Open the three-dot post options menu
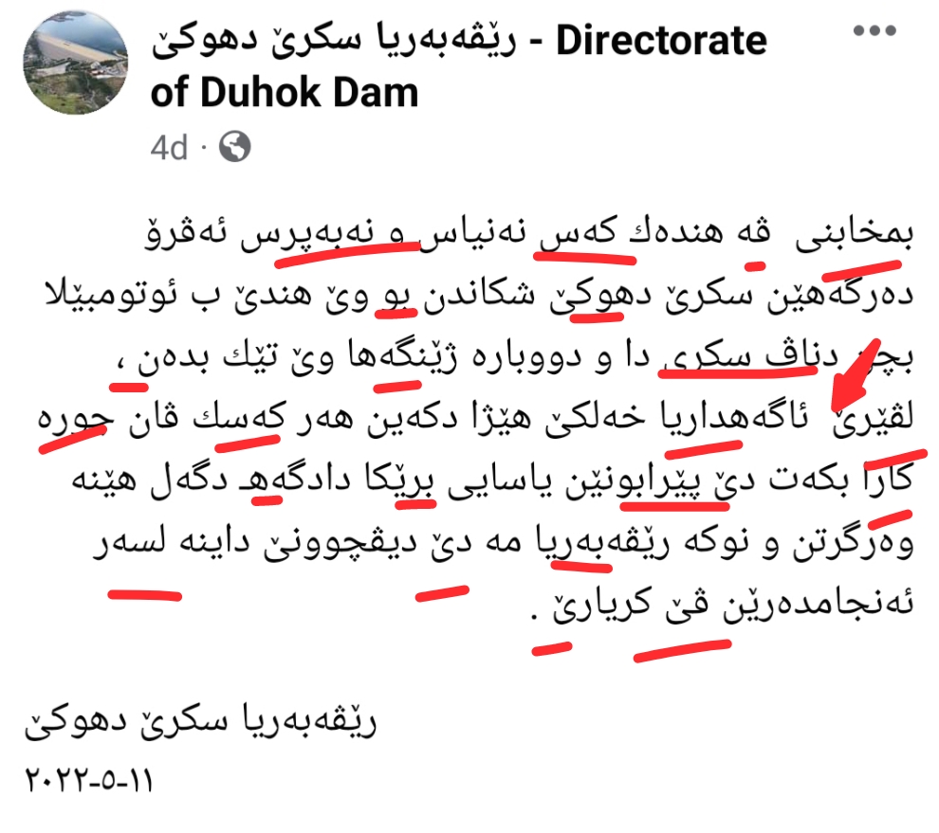 pos(875,30)
